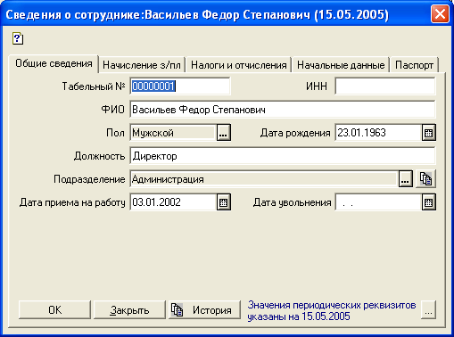Open Налоги и отчисления tab
The height and width of the screenshot is (337, 454).
click(238, 65)
